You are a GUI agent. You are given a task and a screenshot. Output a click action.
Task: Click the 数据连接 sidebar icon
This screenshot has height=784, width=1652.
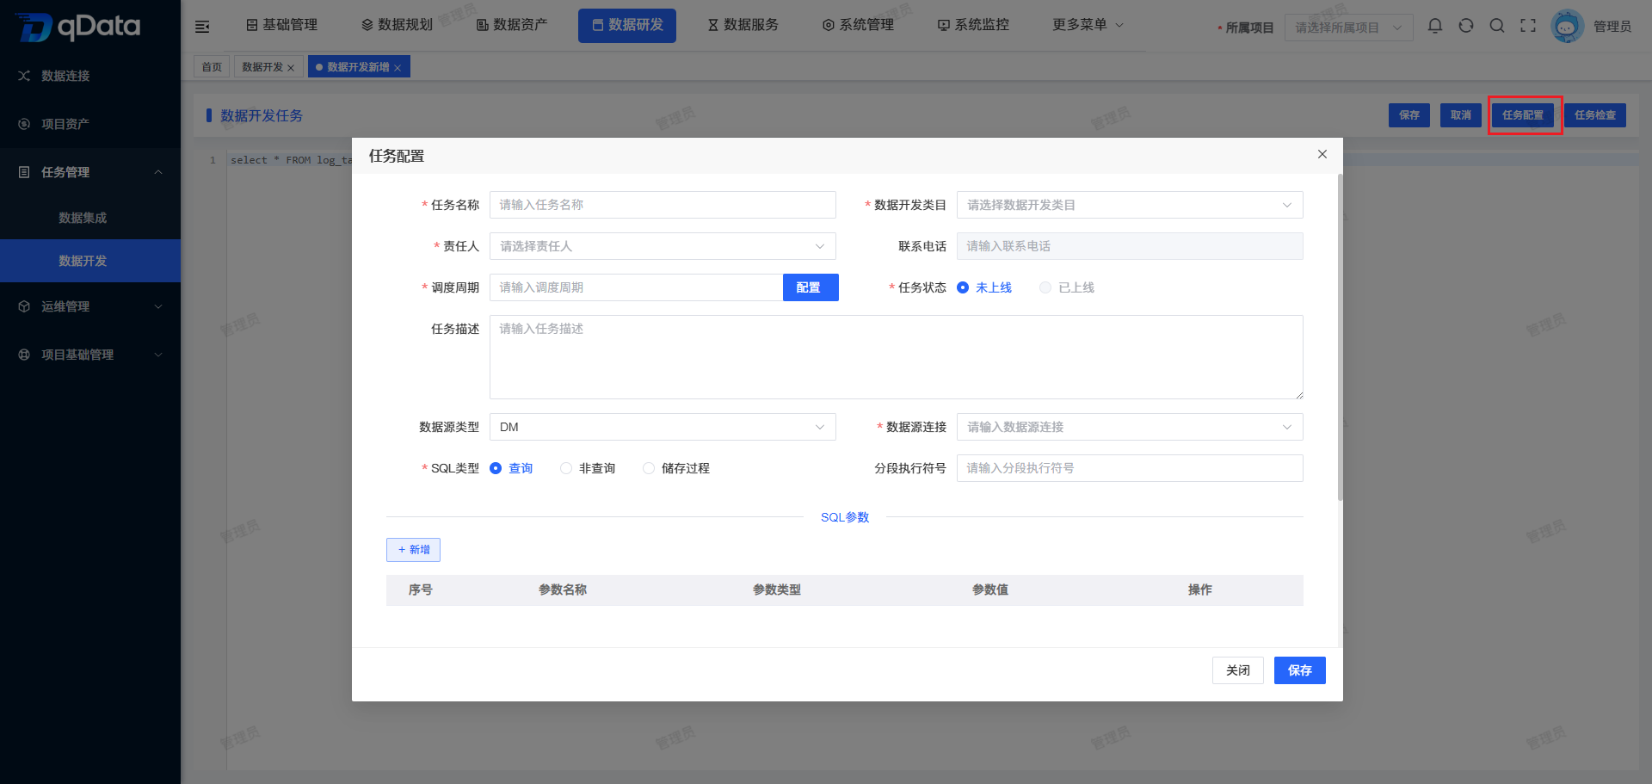(x=24, y=76)
